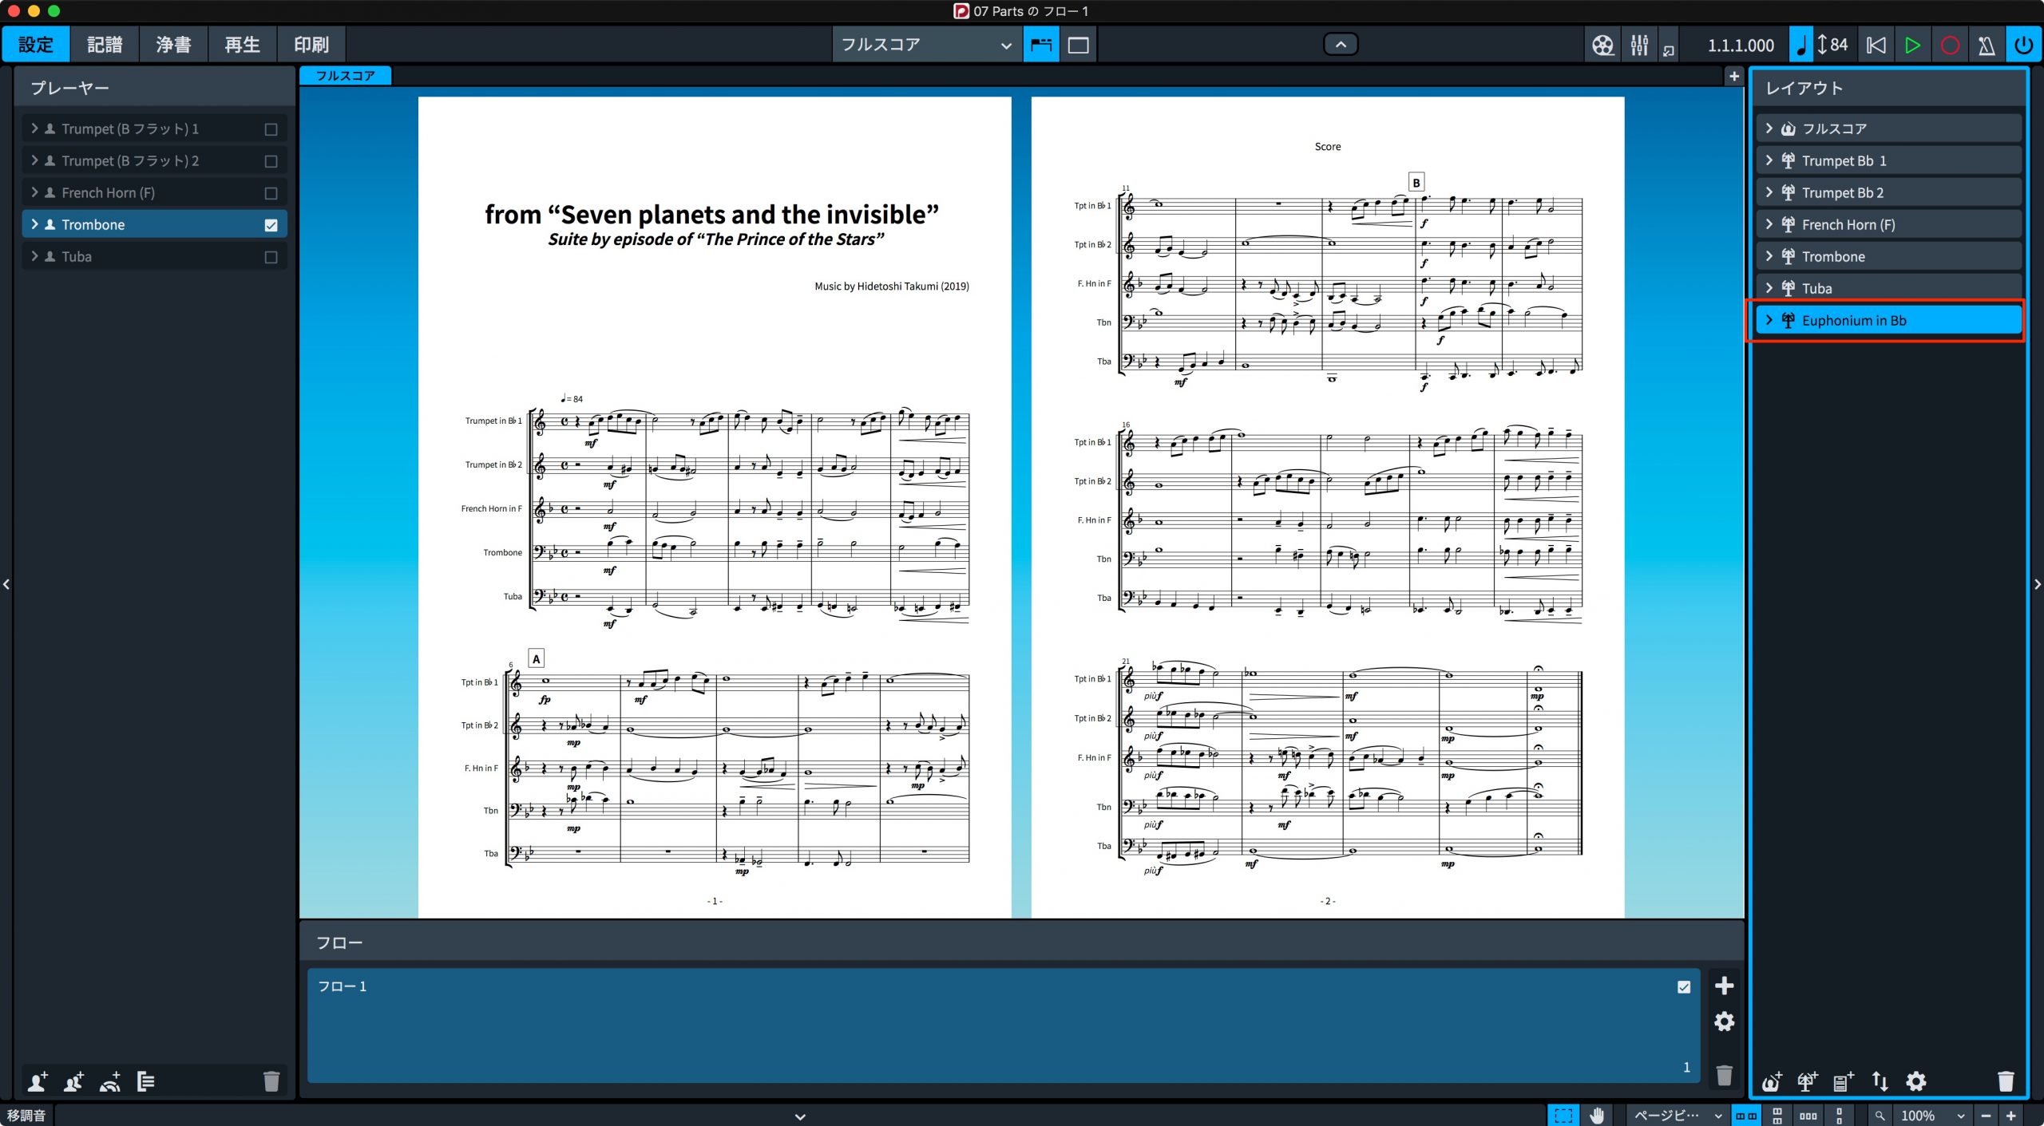The height and width of the screenshot is (1126, 2044).
Task: Expand the French Horn (F) player
Action: [34, 192]
